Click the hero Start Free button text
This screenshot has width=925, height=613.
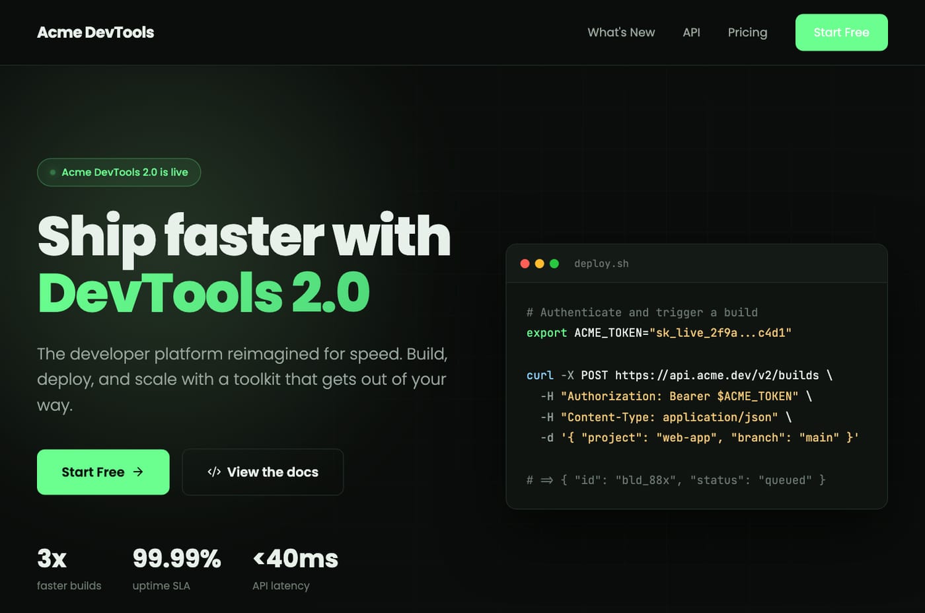click(x=93, y=472)
